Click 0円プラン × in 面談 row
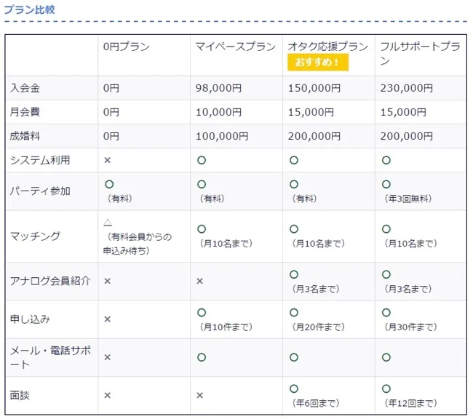 click(108, 396)
